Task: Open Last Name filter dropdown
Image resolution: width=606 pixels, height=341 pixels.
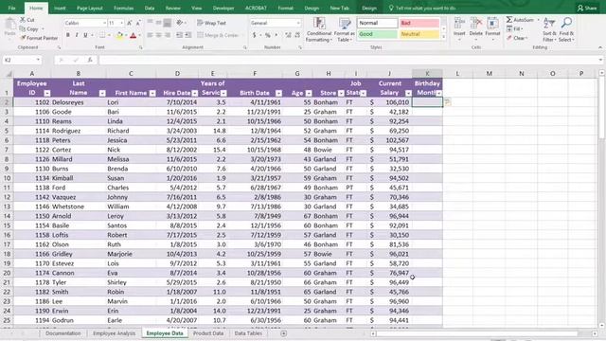Action: coord(102,93)
